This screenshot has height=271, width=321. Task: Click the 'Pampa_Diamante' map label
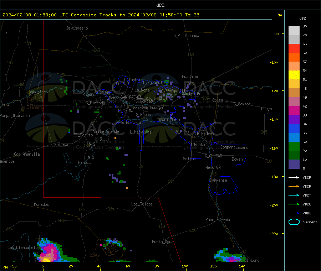pos(15,116)
